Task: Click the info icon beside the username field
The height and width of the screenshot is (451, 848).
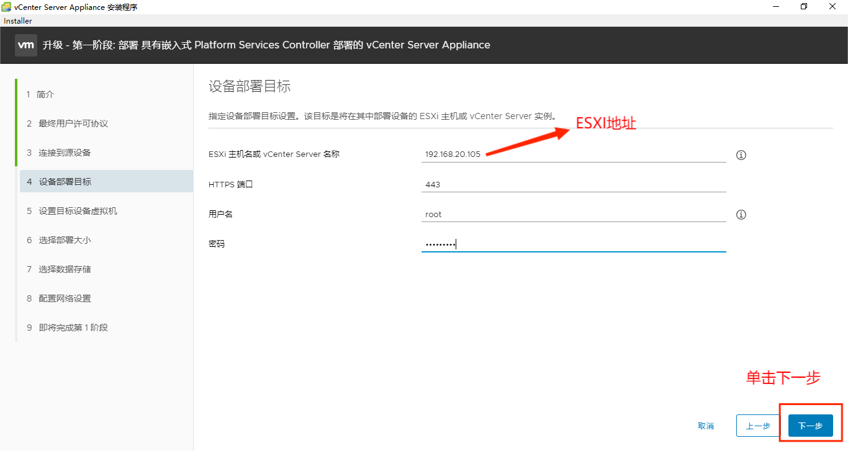Action: point(741,215)
